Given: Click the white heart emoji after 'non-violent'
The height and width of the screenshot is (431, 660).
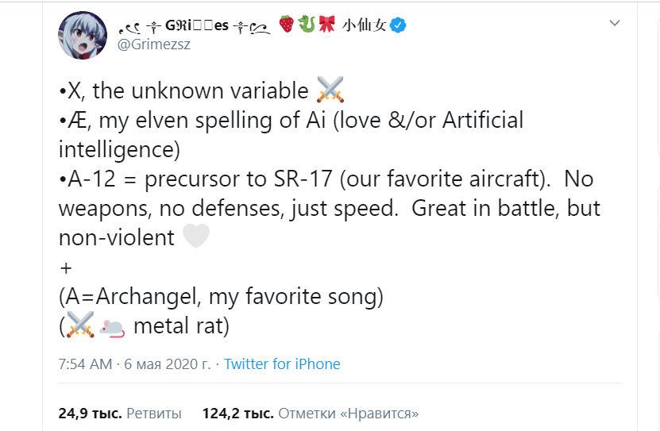Looking at the screenshot, I should pyautogui.click(x=196, y=238).
